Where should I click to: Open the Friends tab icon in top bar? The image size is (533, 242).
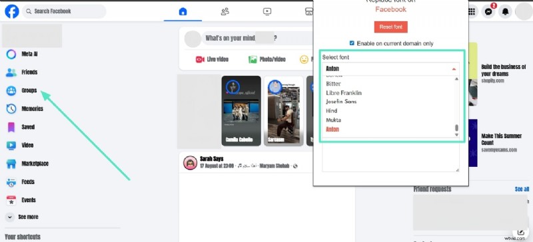pyautogui.click(x=225, y=11)
